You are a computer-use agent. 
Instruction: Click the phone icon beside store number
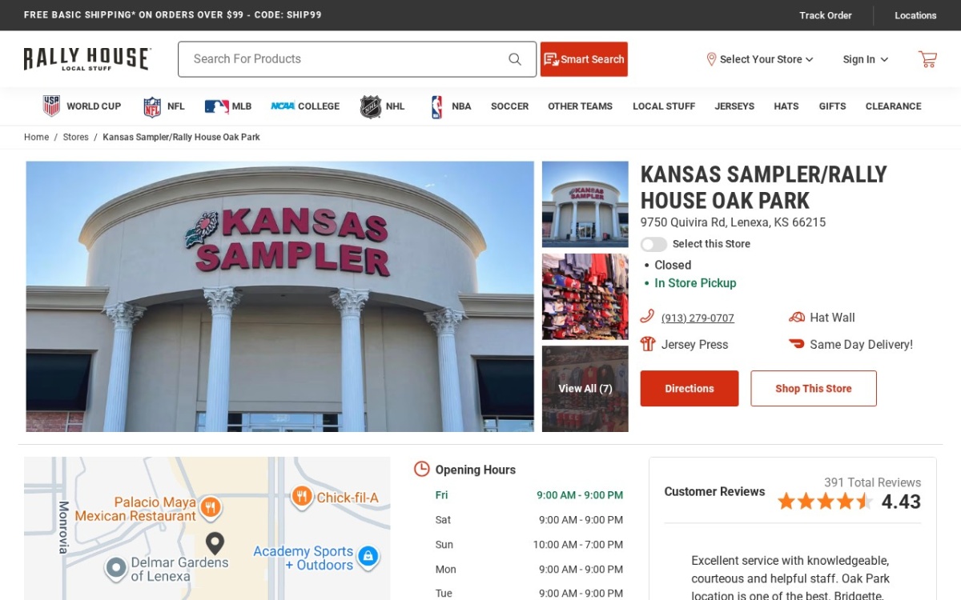pyautogui.click(x=648, y=317)
